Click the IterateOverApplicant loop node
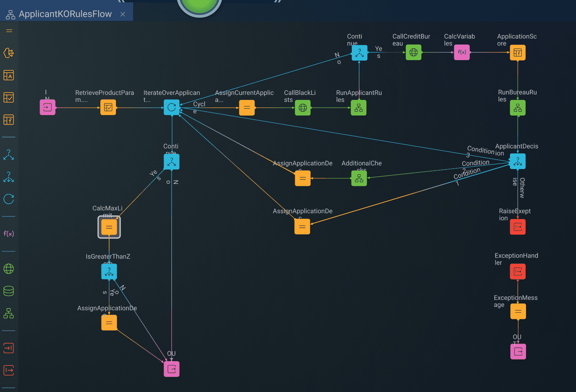Screen dimensions: 576x392 tap(171, 107)
